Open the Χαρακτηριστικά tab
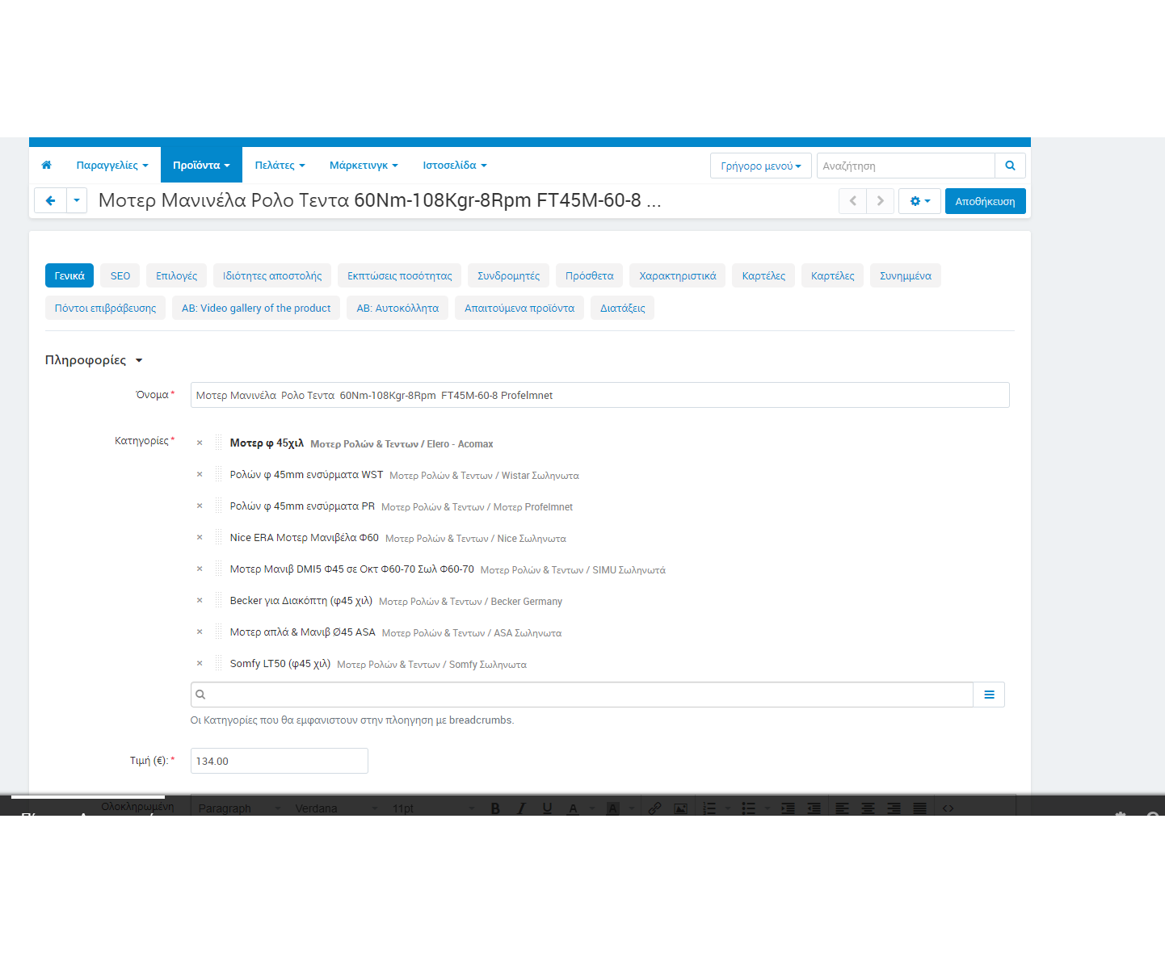The image size is (1165, 953). [x=678, y=275]
